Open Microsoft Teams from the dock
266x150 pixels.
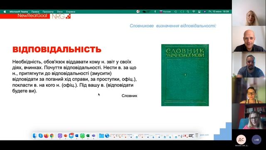(94, 135)
